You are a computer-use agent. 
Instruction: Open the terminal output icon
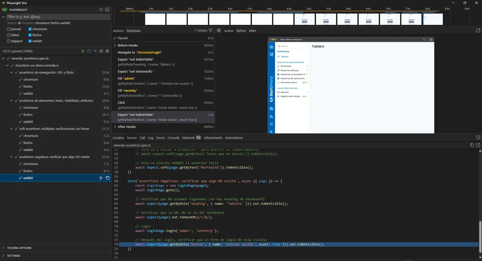(x=108, y=10)
